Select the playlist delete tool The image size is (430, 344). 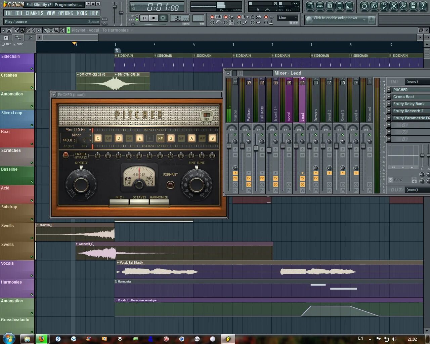point(28,30)
